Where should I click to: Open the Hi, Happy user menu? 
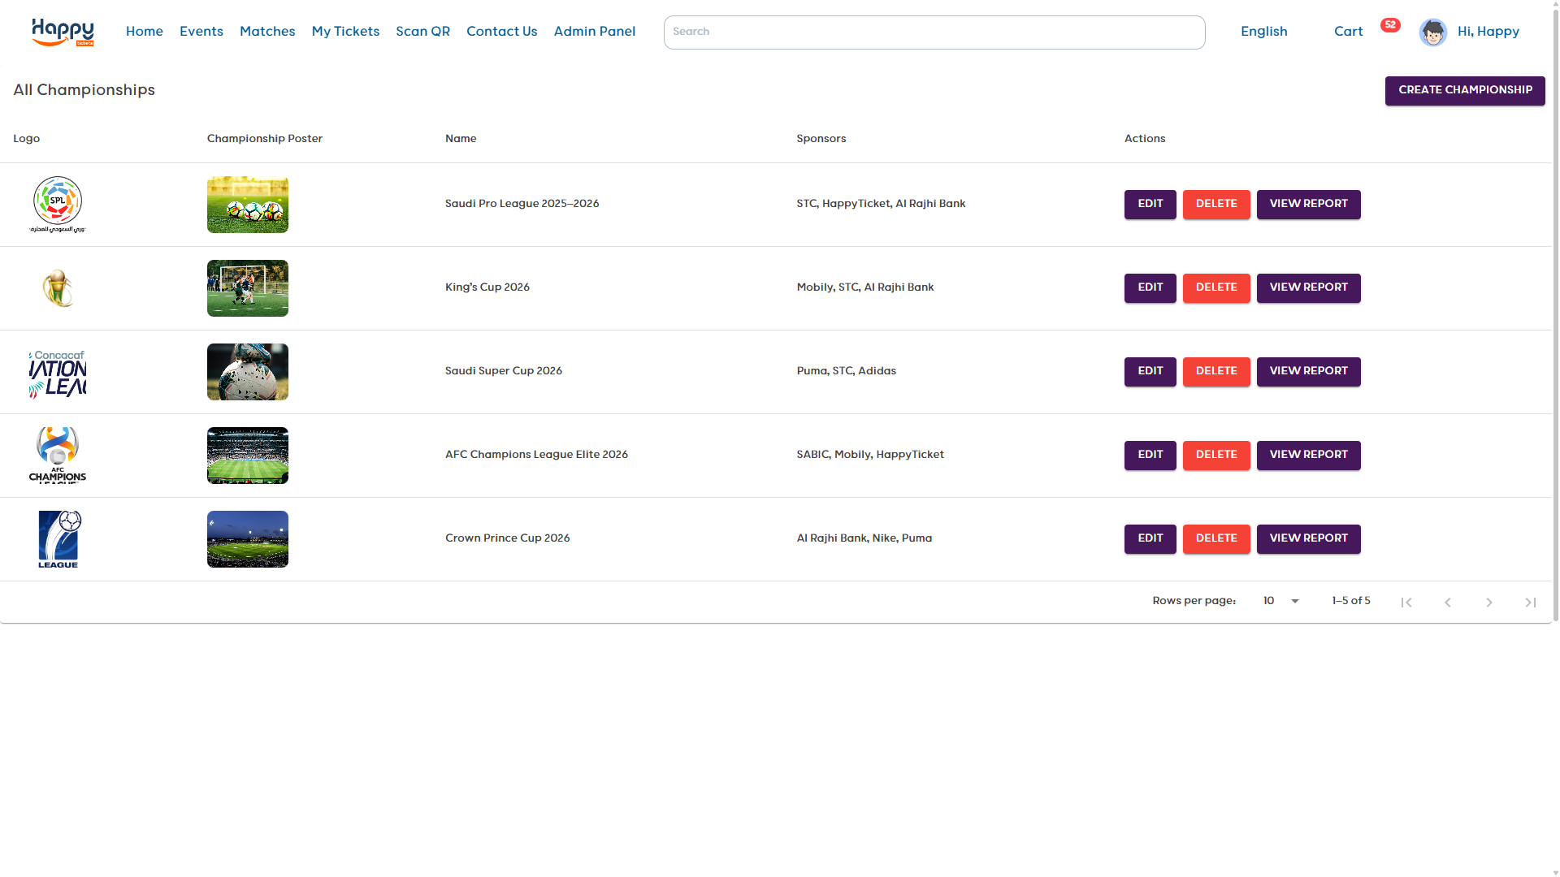click(x=1488, y=32)
